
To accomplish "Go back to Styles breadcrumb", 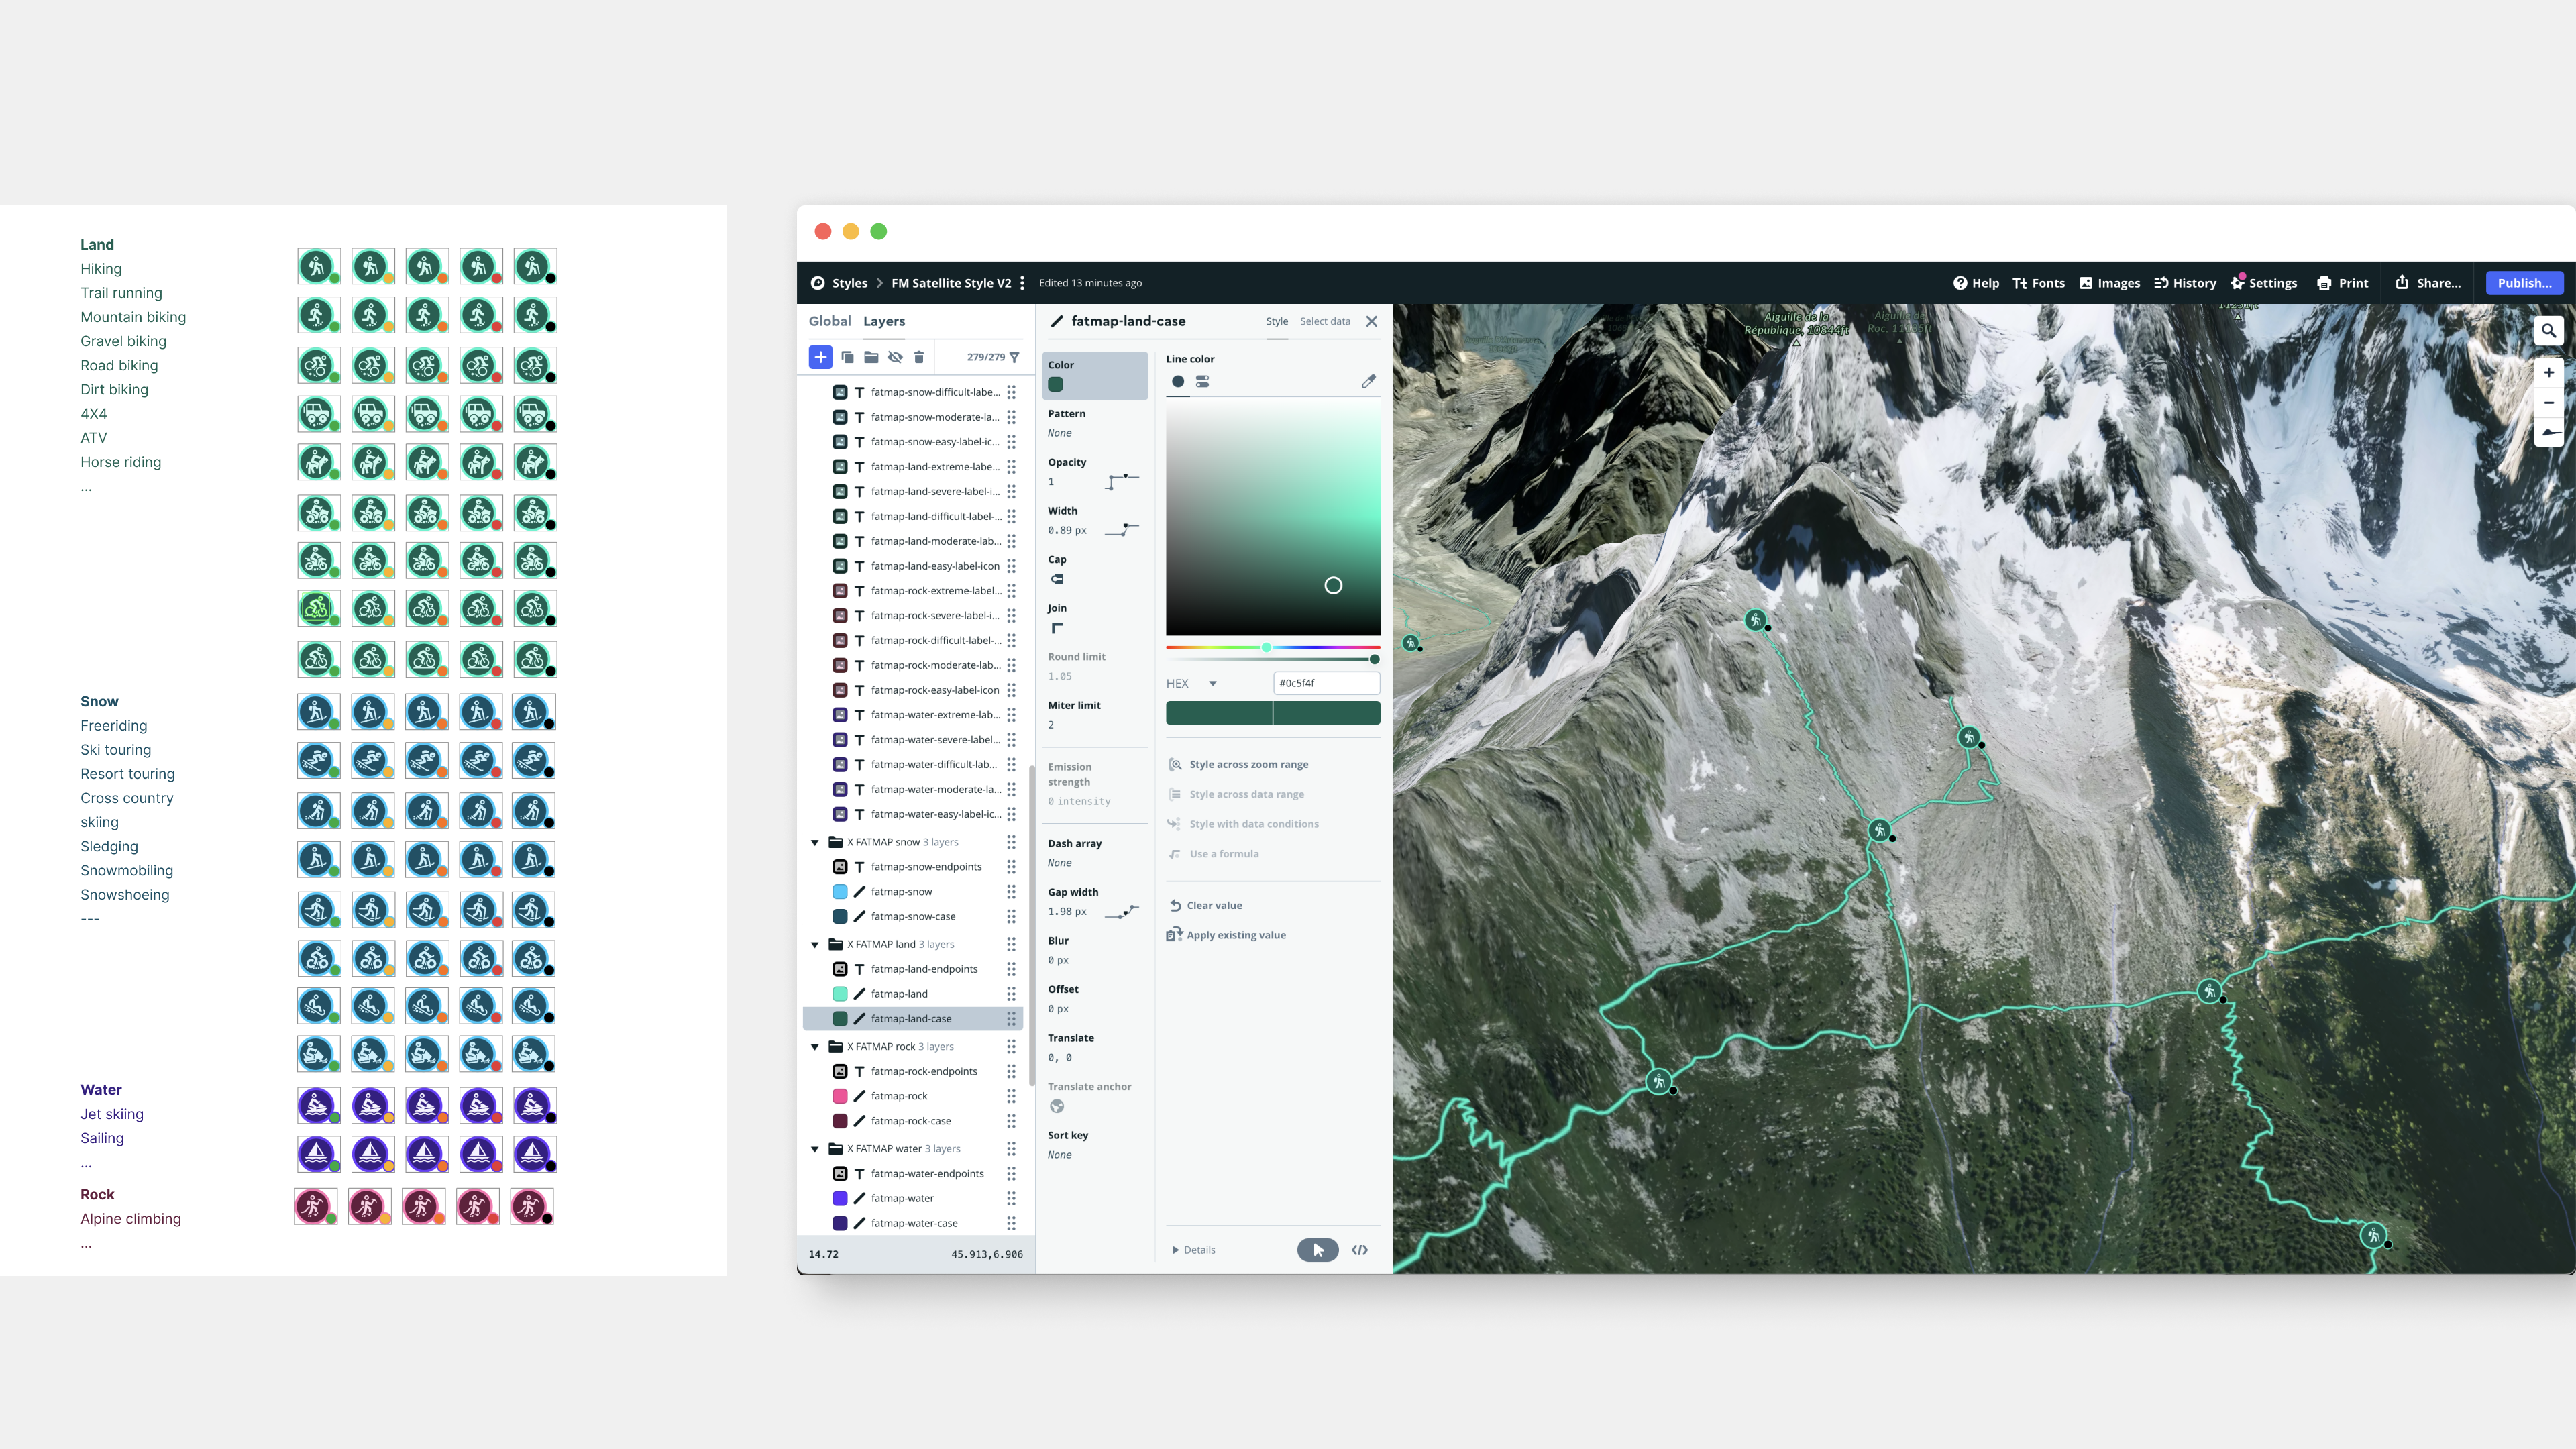I will coord(850,283).
